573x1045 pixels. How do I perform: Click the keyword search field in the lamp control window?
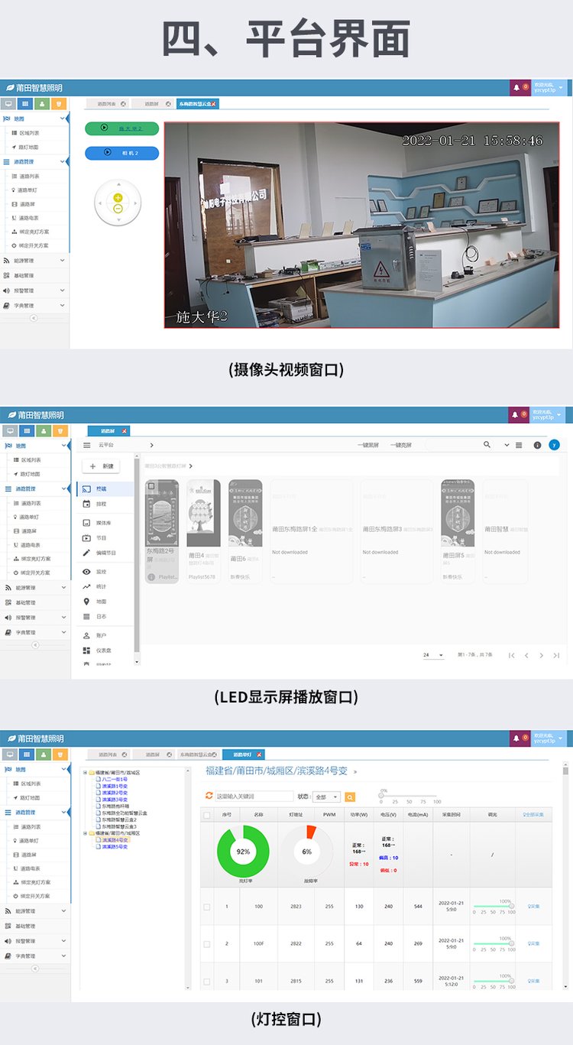pos(254,797)
